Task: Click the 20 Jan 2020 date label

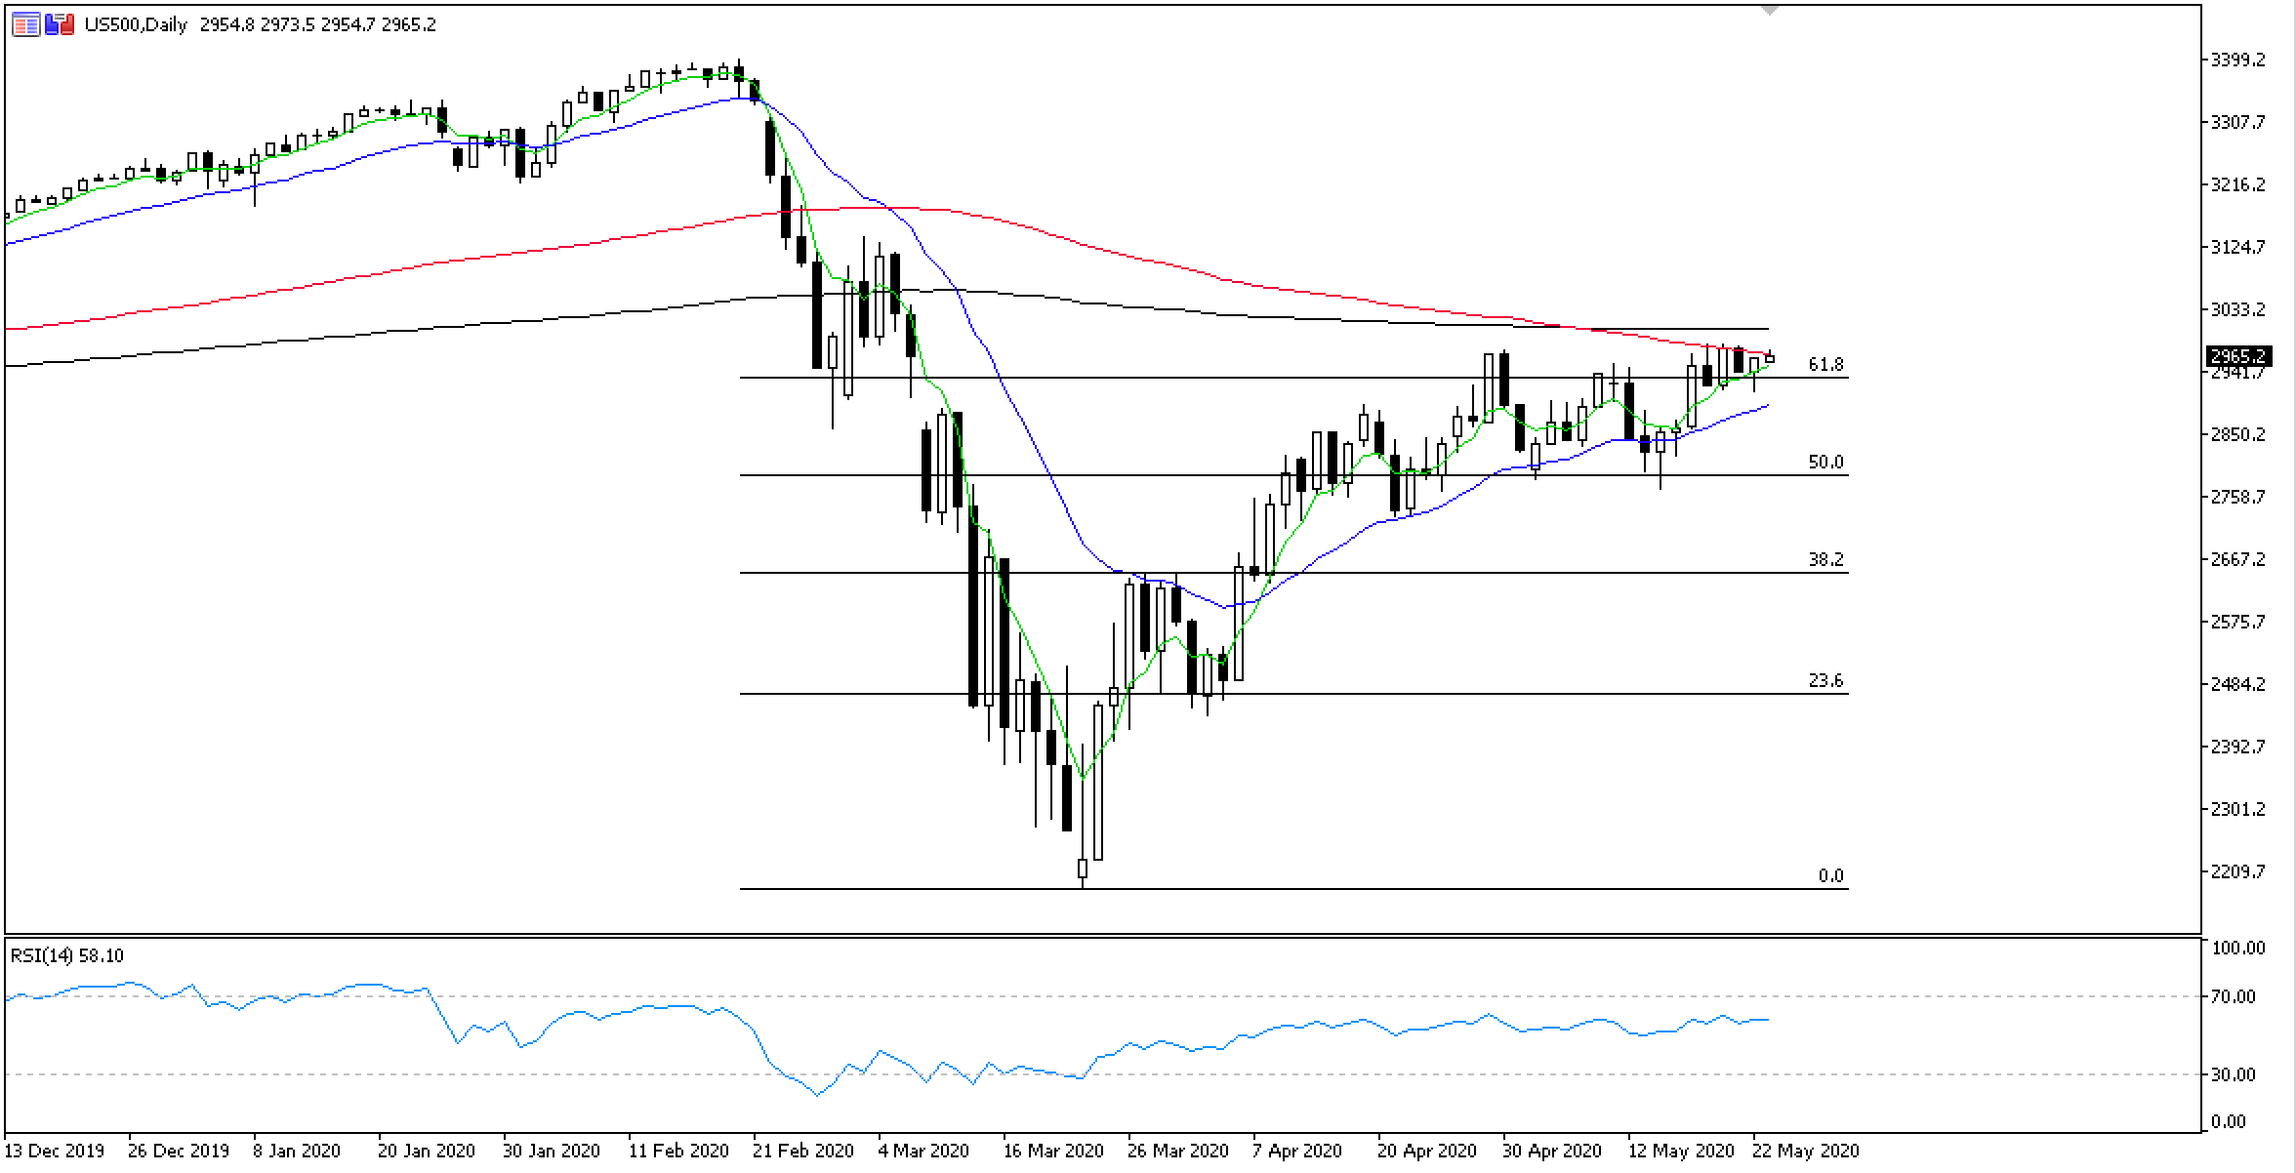Action: point(428,1151)
